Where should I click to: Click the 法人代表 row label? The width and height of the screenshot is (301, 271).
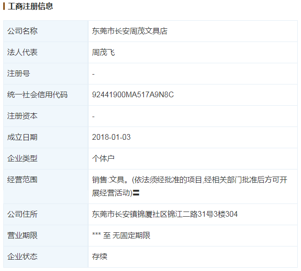point(22,52)
